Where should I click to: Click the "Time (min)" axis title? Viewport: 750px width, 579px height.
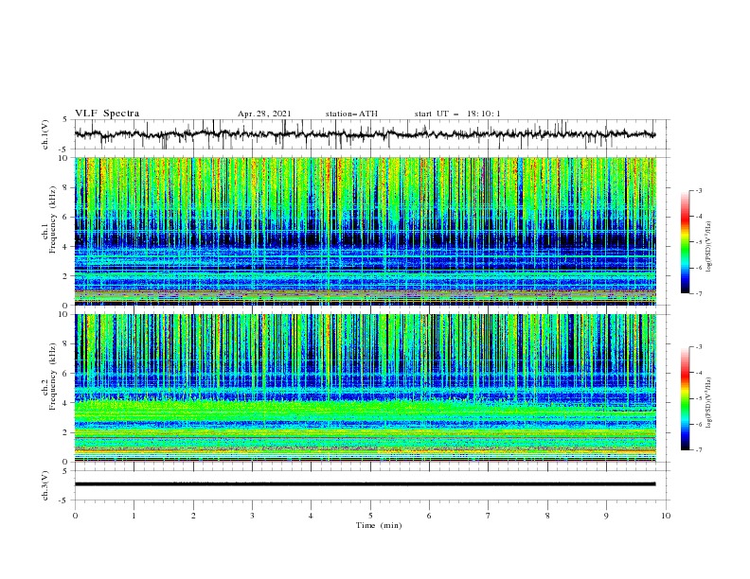pyautogui.click(x=379, y=525)
